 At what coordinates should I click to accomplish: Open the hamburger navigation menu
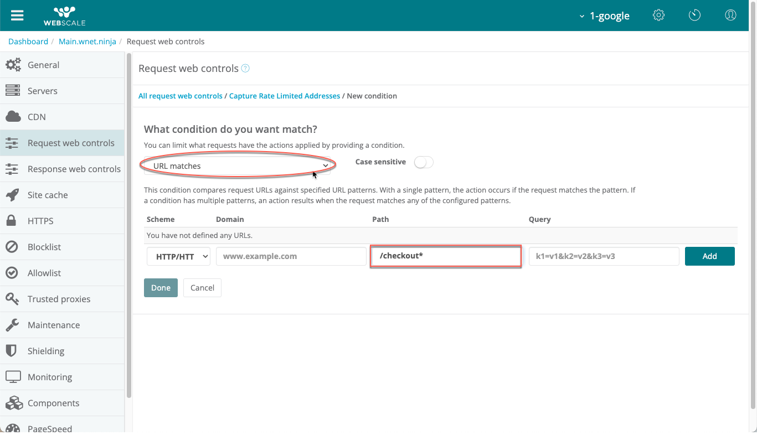point(17,15)
